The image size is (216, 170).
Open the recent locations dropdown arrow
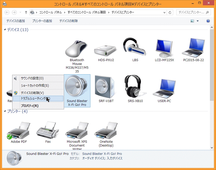[21, 12]
